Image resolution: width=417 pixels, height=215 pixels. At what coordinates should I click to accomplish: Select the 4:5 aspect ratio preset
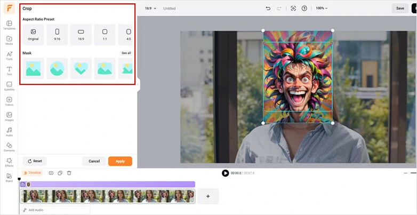pyautogui.click(x=125, y=35)
